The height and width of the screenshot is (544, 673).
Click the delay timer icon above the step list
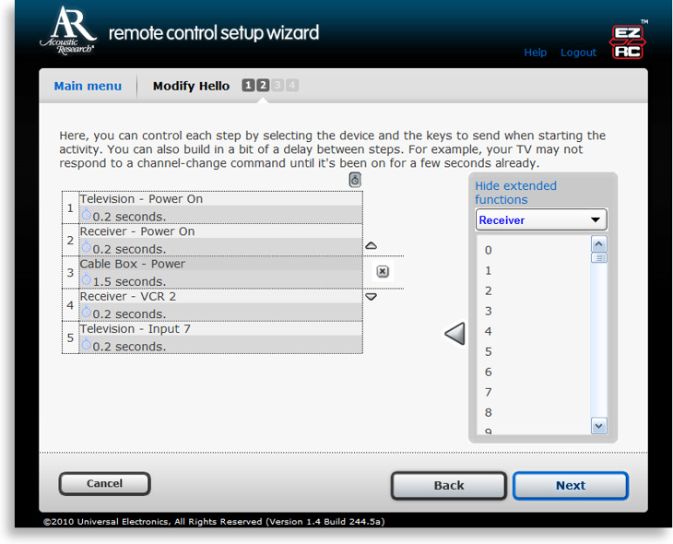click(x=355, y=180)
